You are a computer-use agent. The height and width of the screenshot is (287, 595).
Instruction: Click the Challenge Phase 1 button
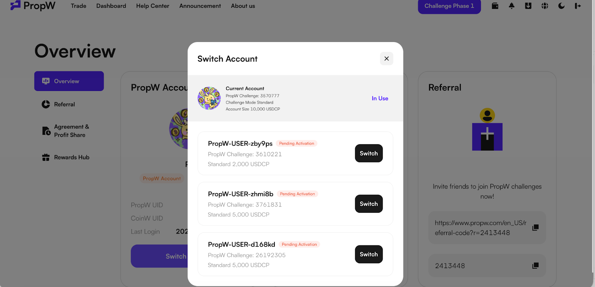pos(449,6)
